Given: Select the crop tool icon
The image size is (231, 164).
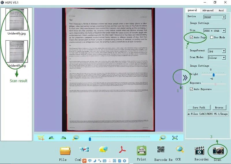Looking at the screenshot, I should pos(41,138).
